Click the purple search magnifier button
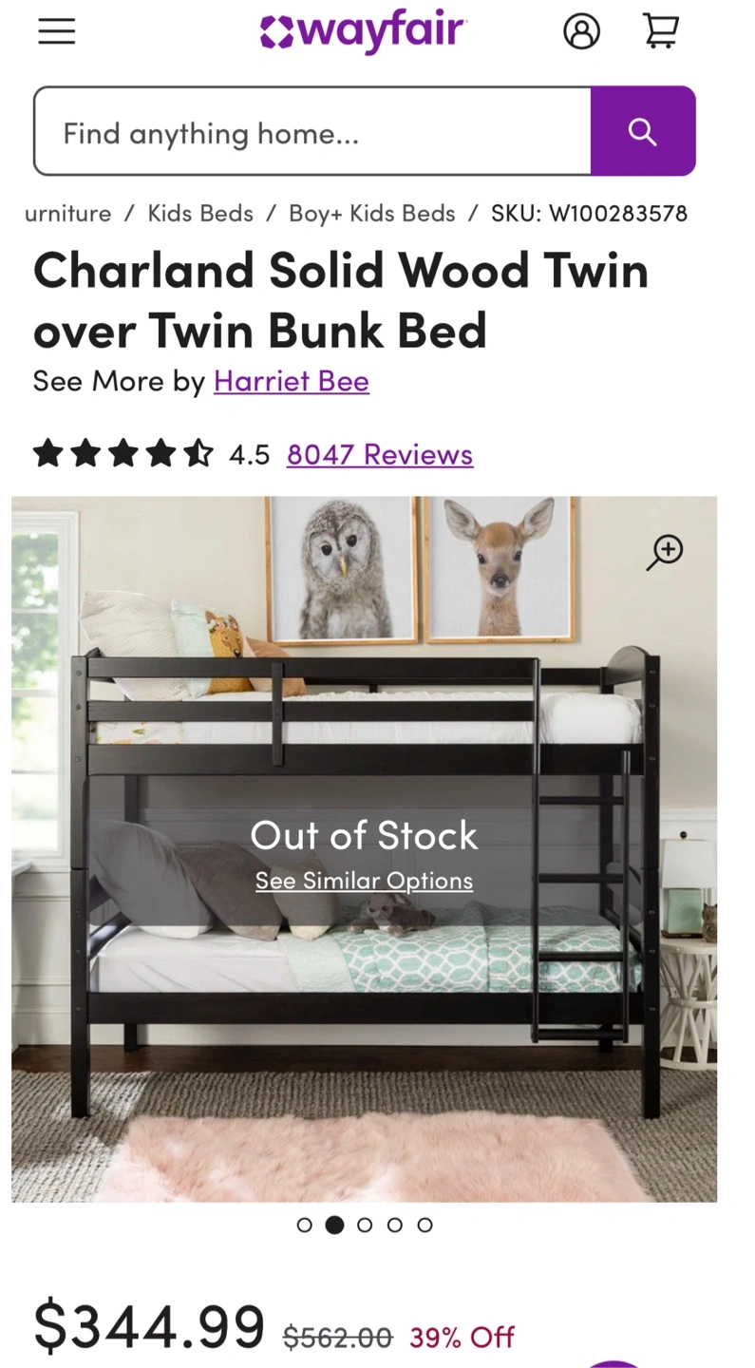Screen dimensions: 755x1368 643,131
